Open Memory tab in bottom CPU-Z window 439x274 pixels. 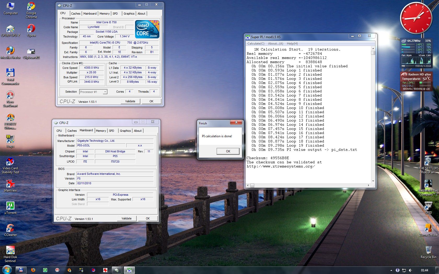[x=101, y=131]
